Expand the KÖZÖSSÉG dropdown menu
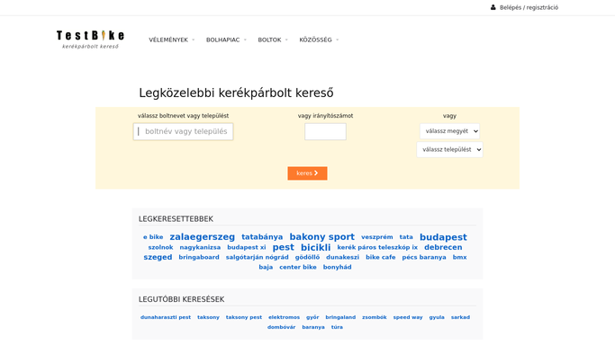 coord(319,40)
